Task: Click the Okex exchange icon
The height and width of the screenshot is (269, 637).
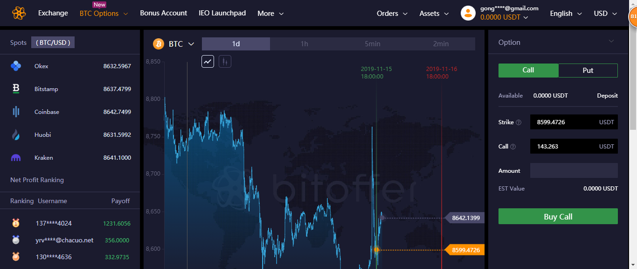Action: coord(16,66)
